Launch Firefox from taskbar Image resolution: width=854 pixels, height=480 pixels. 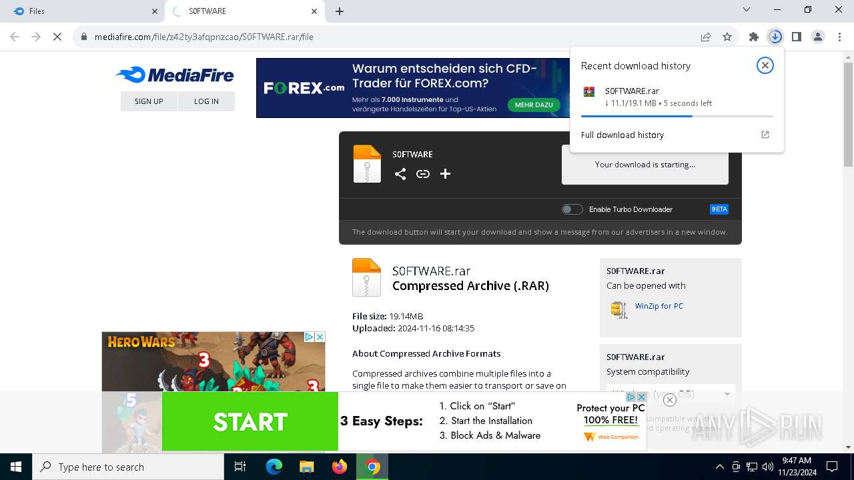coord(340,467)
